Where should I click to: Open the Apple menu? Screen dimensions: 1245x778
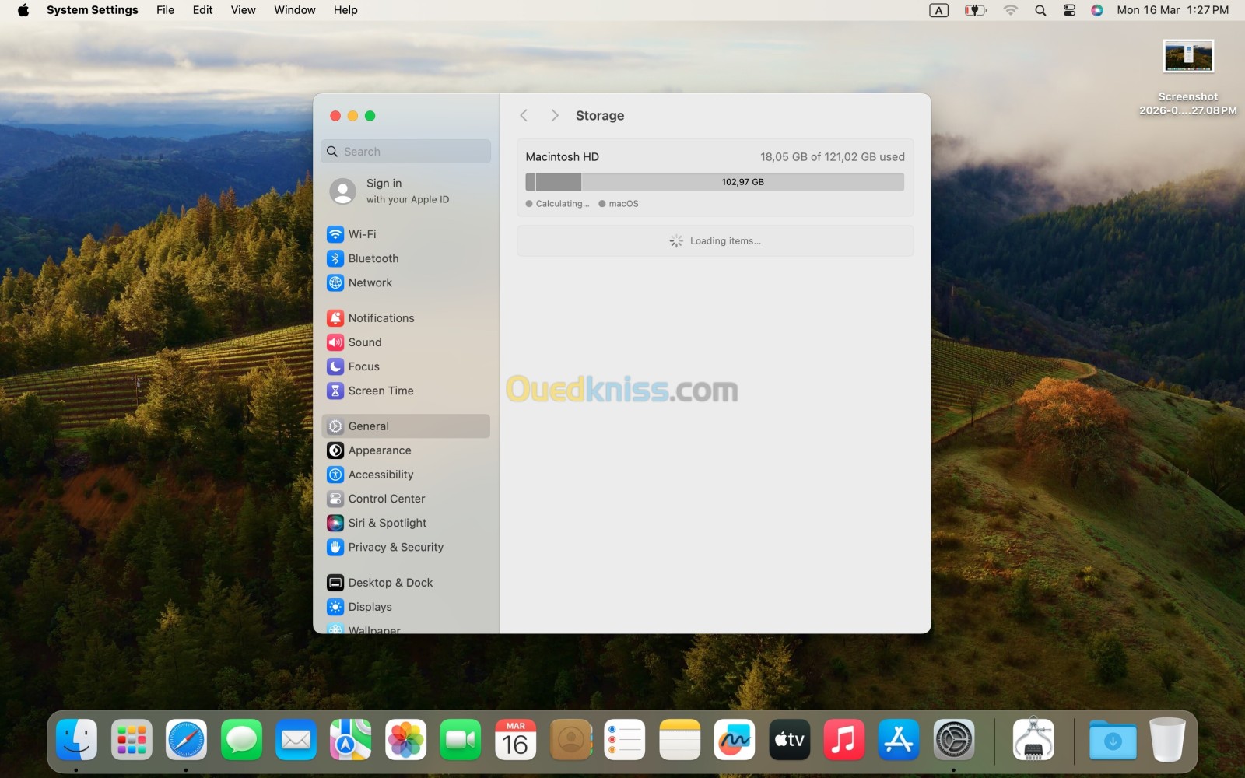[23, 10]
